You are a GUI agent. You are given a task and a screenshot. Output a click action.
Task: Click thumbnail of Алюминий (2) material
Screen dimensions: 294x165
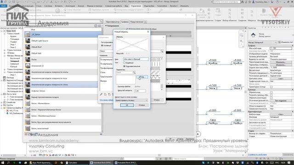click(28, 66)
